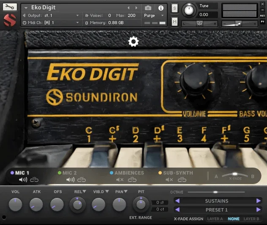Screen dimensions: 267x225
Task: Click the OCTAVE slider handle
Action: pyautogui.click(x=215, y=192)
